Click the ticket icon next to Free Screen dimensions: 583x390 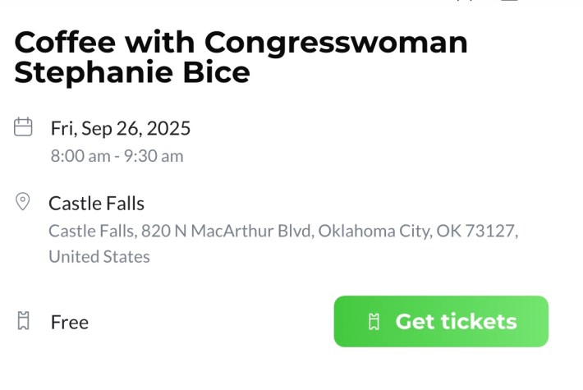tap(24, 320)
